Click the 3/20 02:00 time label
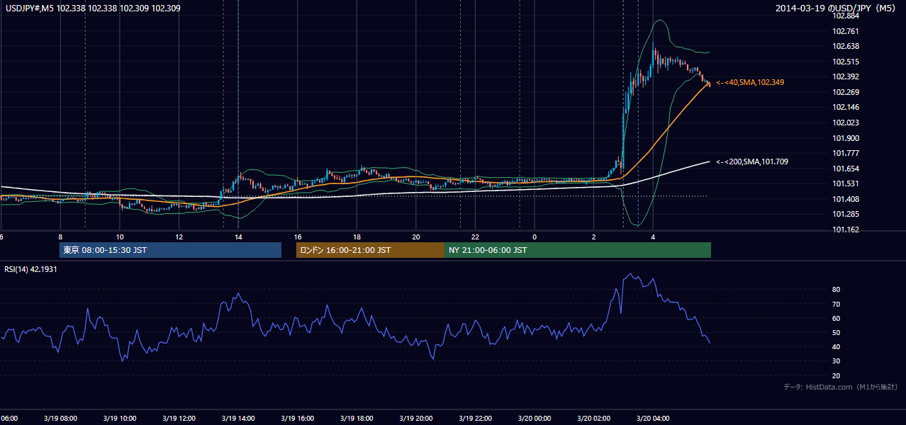The height and width of the screenshot is (425, 906). tap(594, 419)
